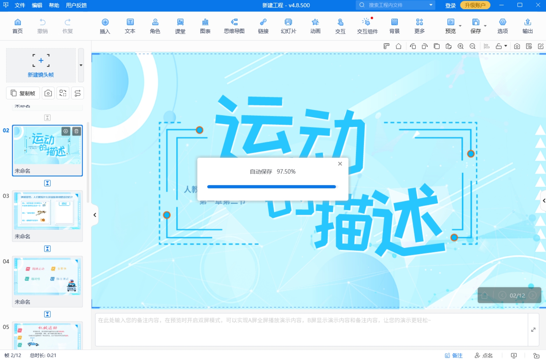Click the transition icon between frames 02 and 03
This screenshot has height=359, width=546.
click(x=47, y=183)
